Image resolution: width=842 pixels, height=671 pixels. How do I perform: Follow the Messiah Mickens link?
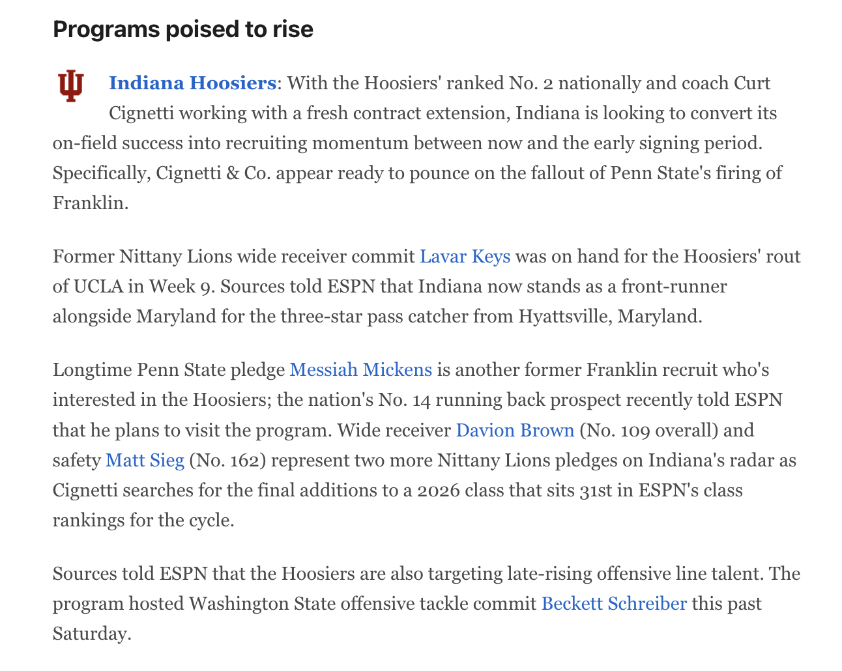(x=360, y=370)
